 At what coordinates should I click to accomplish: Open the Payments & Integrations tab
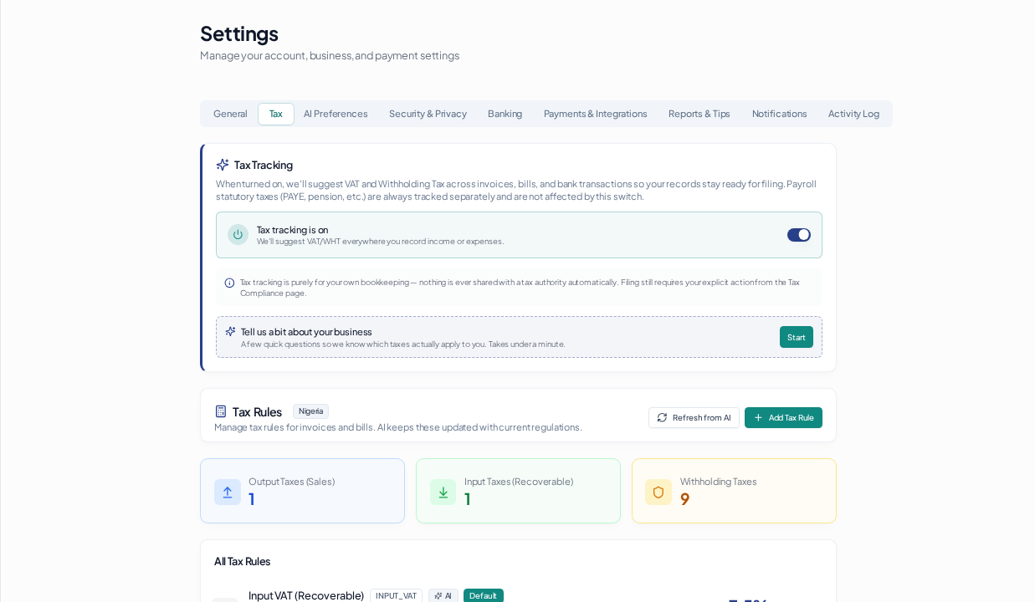595,114
